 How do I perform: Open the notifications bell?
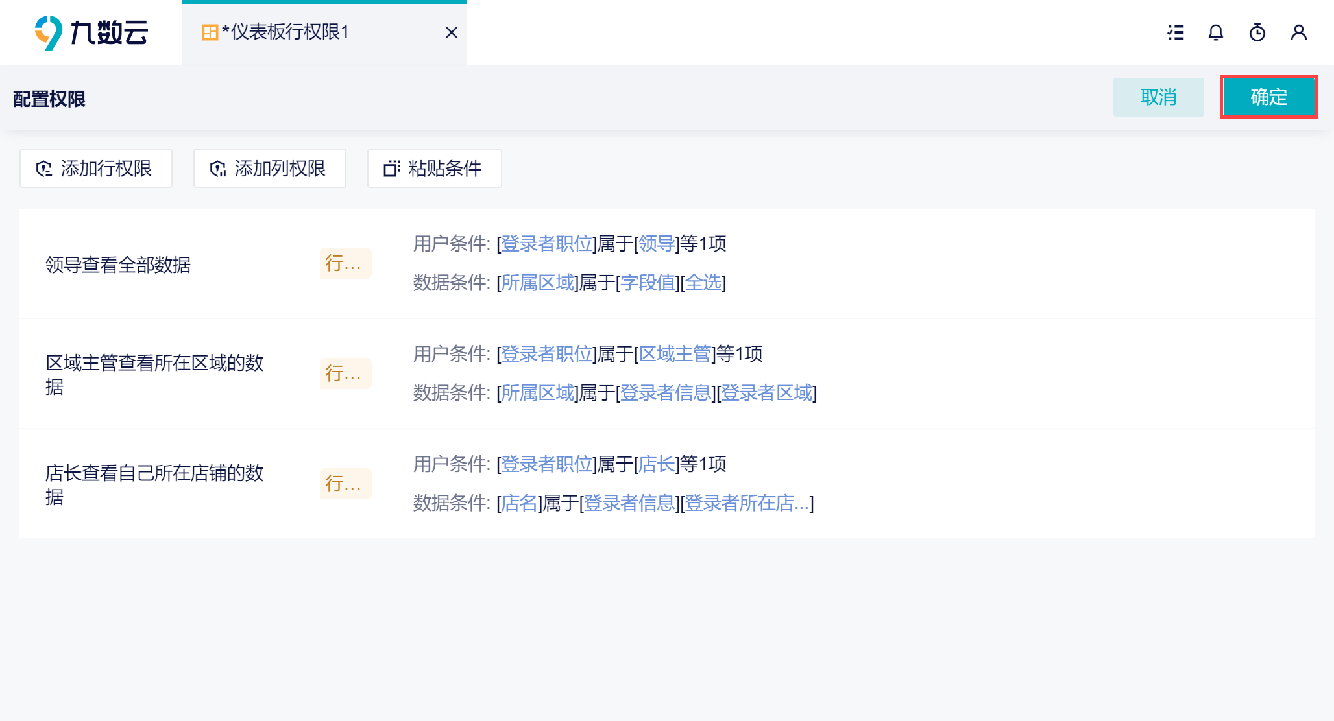click(x=1216, y=32)
